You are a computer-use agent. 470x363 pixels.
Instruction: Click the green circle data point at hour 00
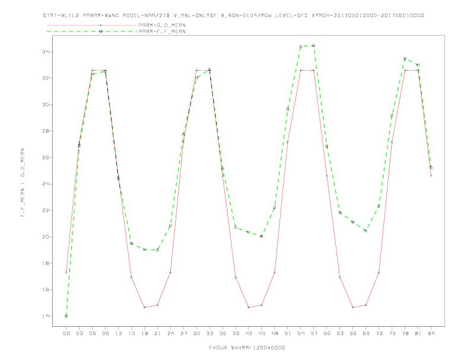(x=66, y=316)
